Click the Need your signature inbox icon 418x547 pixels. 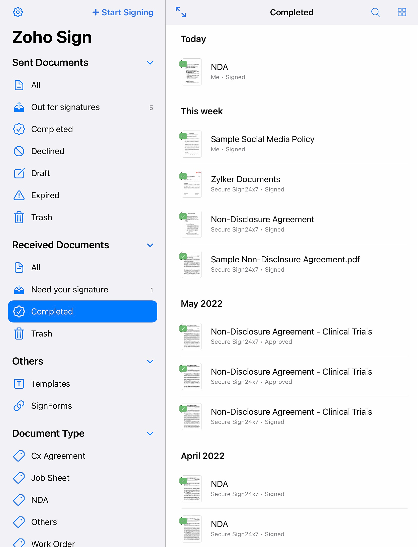coord(19,289)
